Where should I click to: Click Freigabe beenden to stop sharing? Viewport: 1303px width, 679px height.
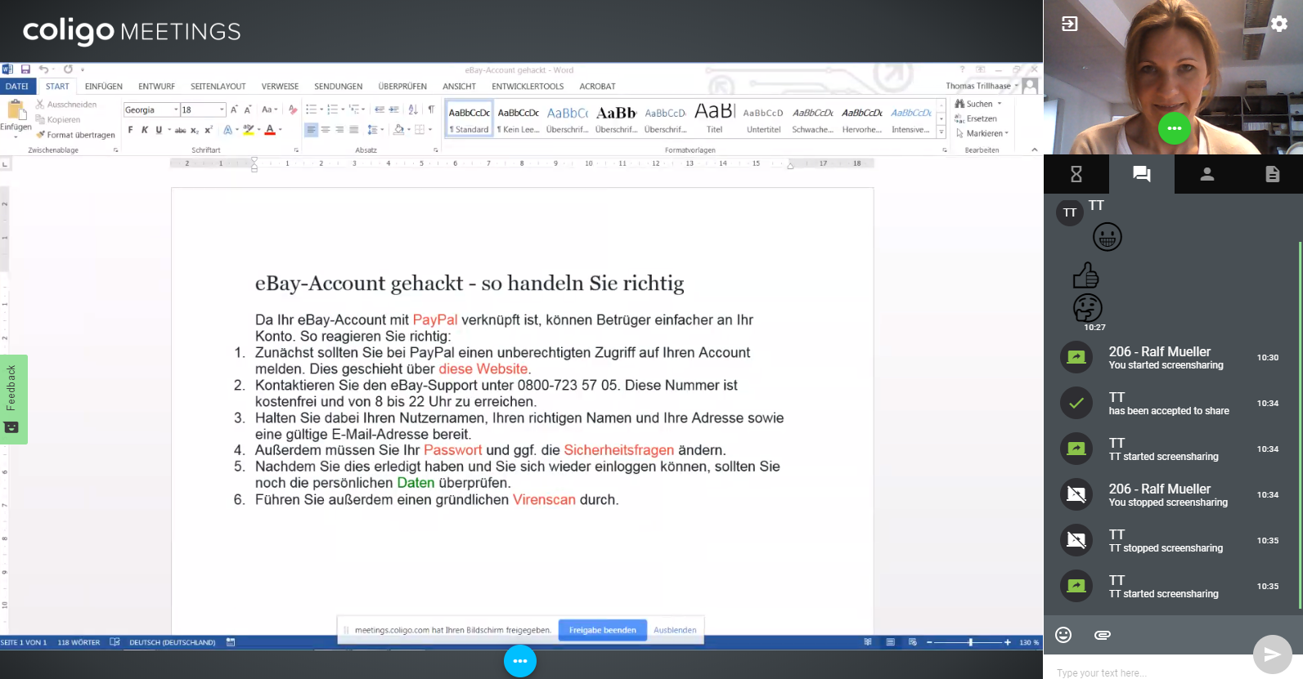[603, 630]
